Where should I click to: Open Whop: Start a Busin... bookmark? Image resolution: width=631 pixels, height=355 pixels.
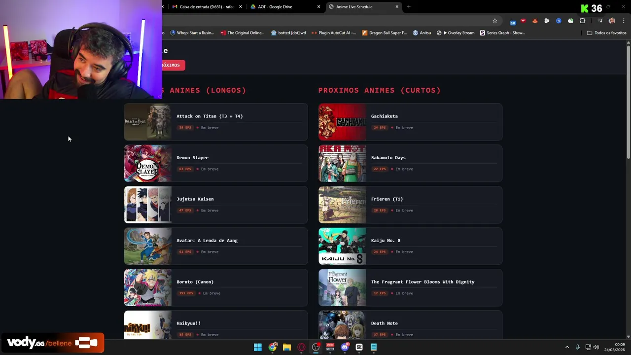[x=192, y=33]
